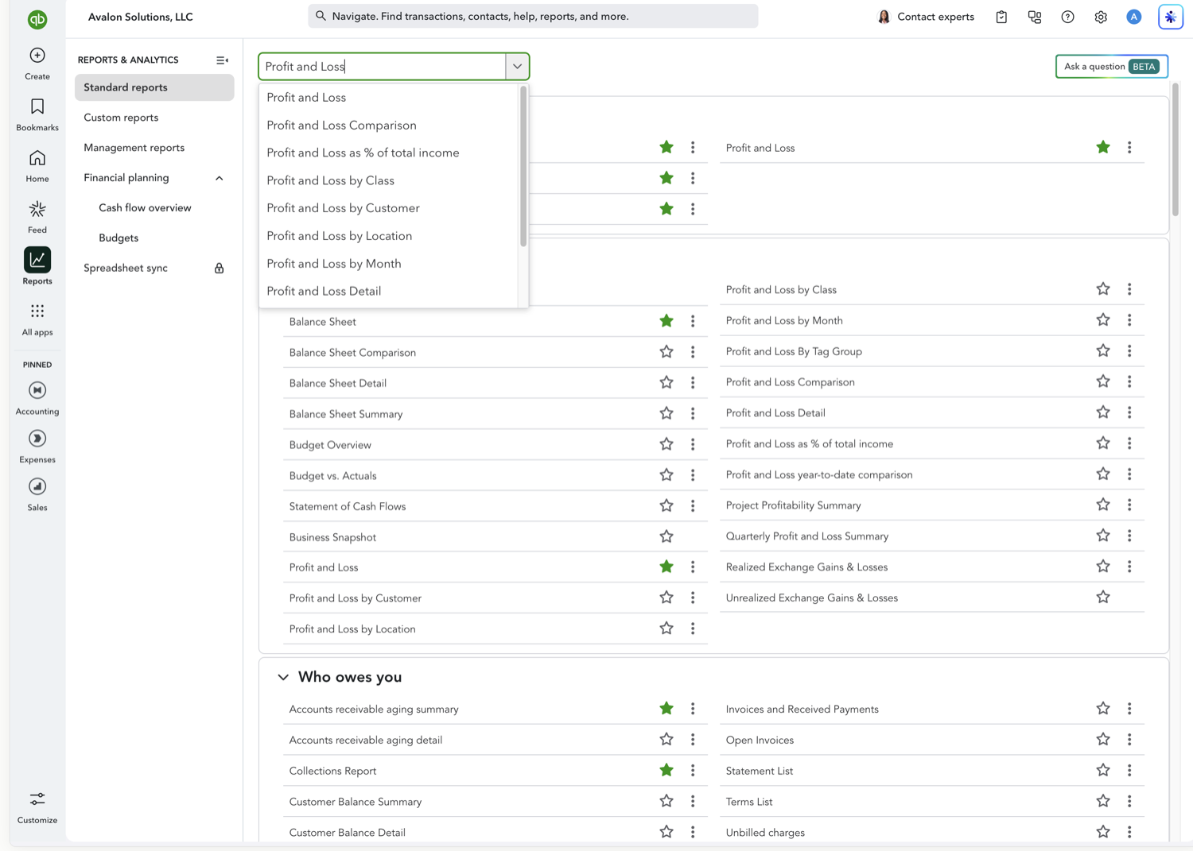This screenshot has width=1193, height=851.
Task: Click the clipboard tasks icon in header
Action: (x=1001, y=17)
